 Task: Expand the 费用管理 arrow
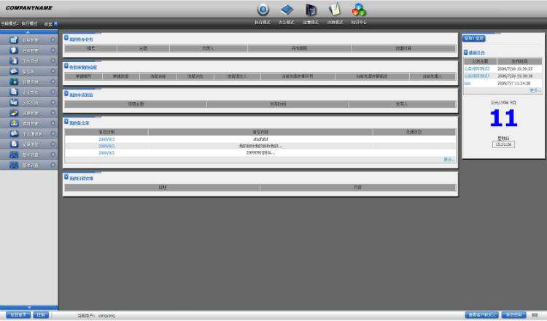click(53, 123)
